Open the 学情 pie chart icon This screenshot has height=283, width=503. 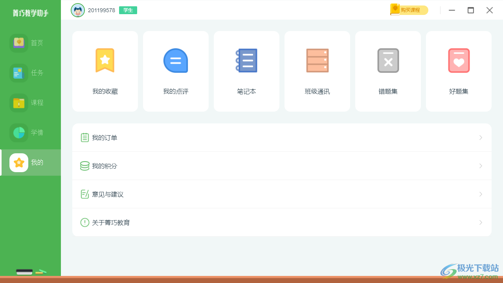(x=19, y=132)
